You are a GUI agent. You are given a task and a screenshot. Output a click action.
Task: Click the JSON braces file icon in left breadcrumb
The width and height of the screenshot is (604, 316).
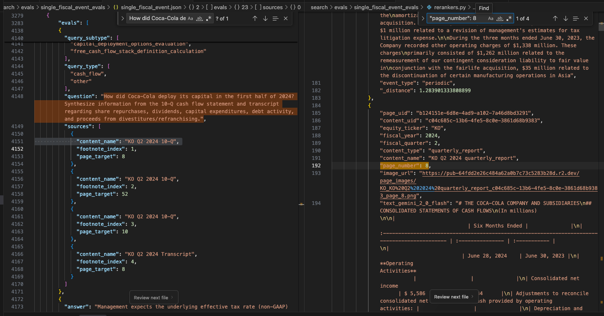pyautogui.click(x=116, y=8)
